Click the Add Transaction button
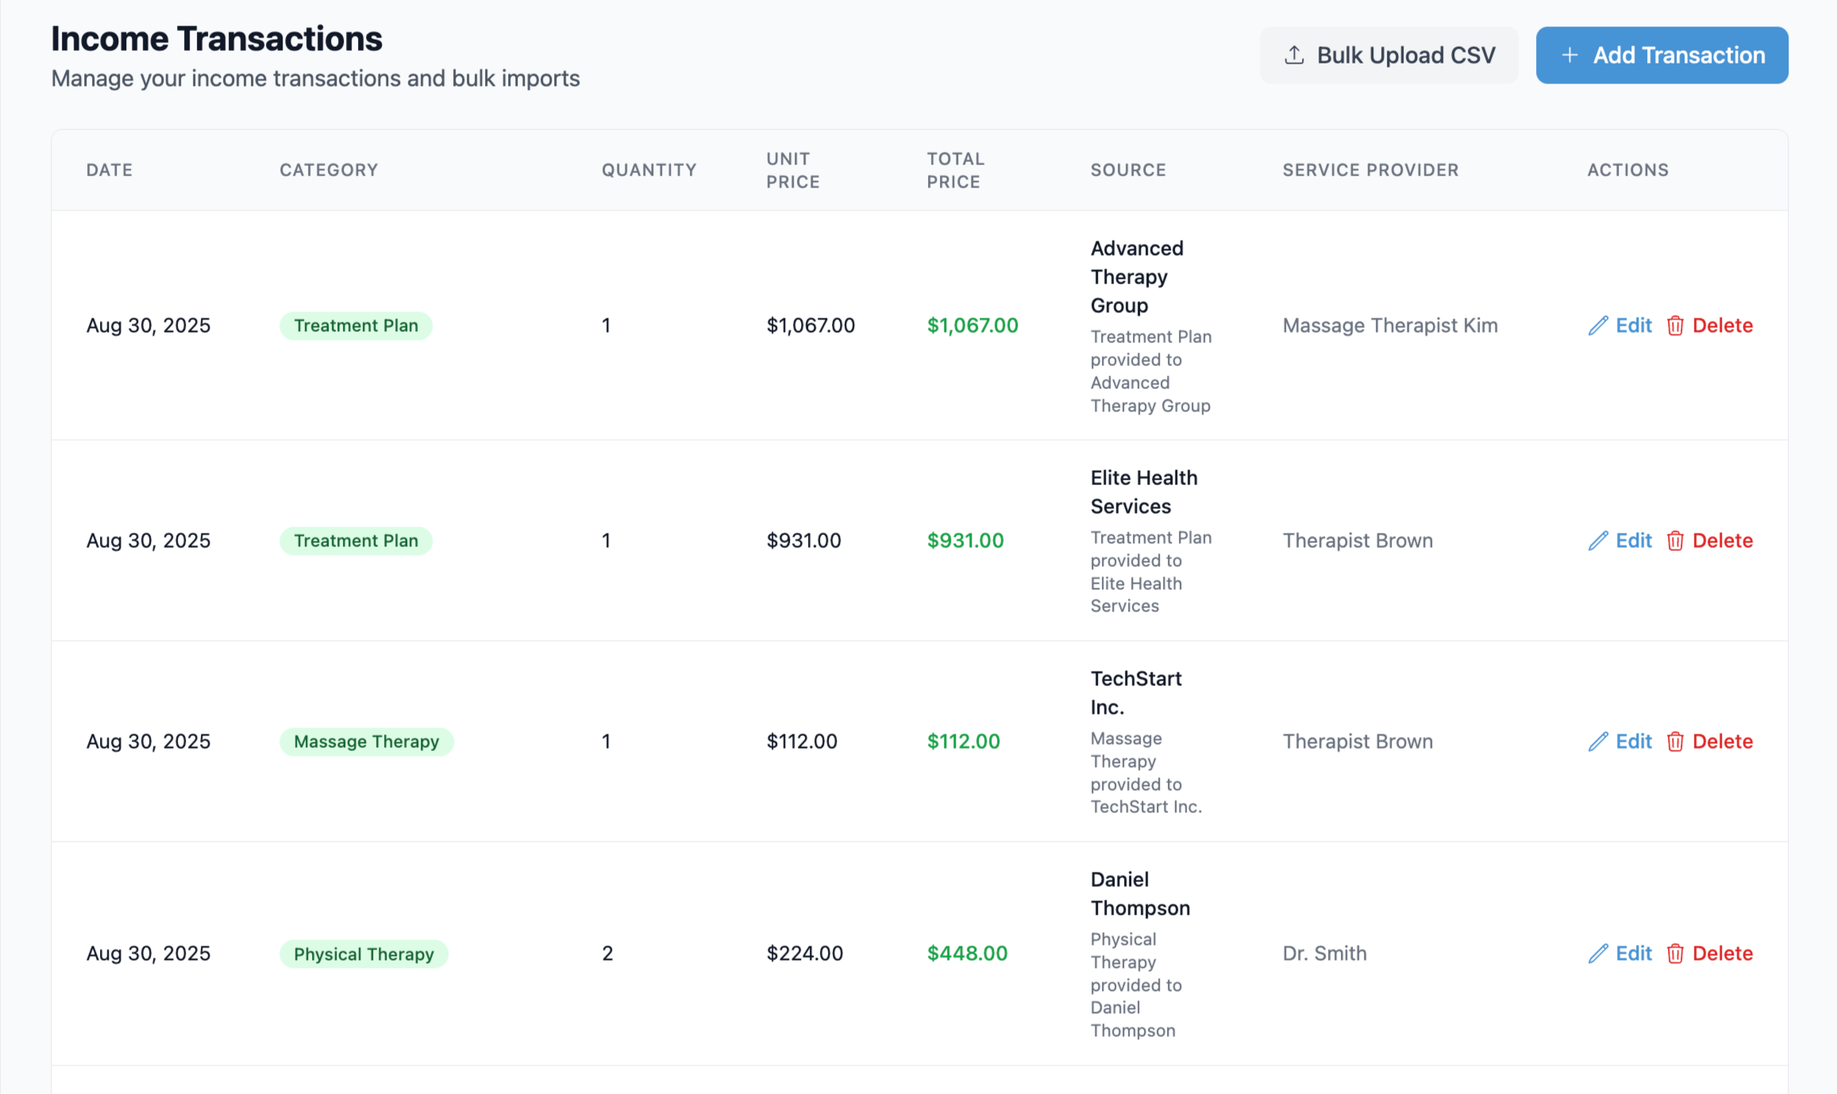This screenshot has height=1094, width=1837. click(1662, 55)
